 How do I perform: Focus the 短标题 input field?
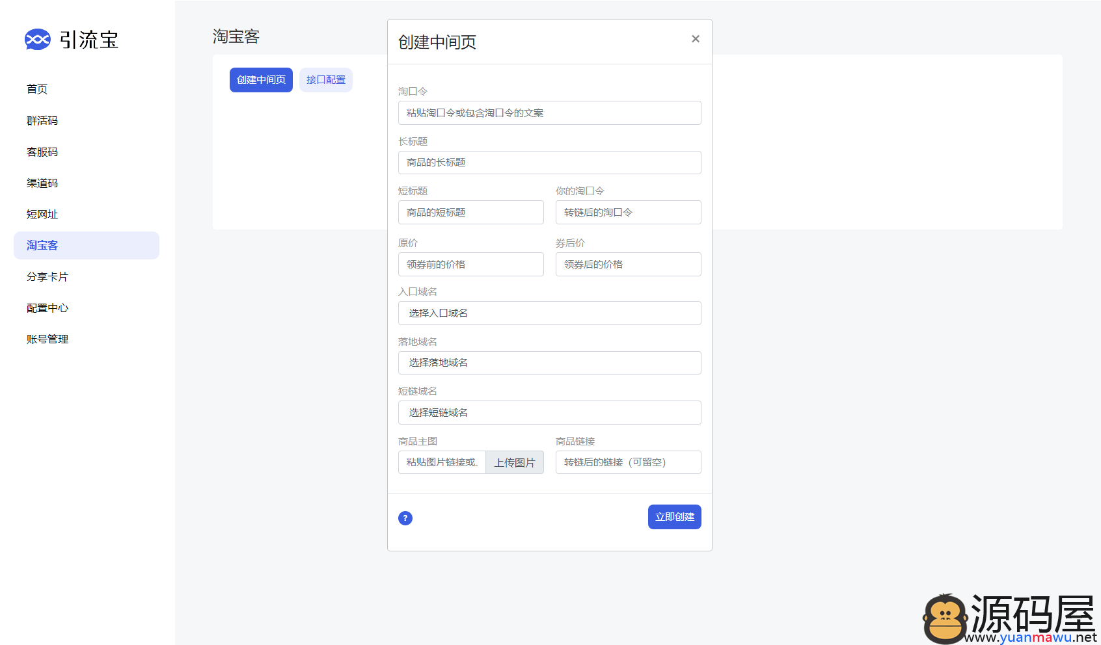(x=471, y=212)
